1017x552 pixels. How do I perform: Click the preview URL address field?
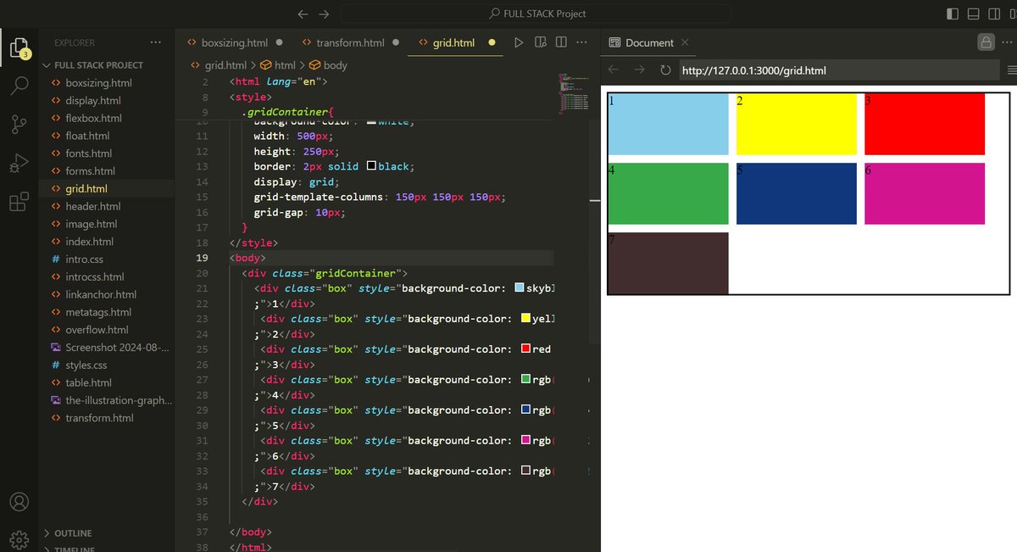(x=838, y=70)
